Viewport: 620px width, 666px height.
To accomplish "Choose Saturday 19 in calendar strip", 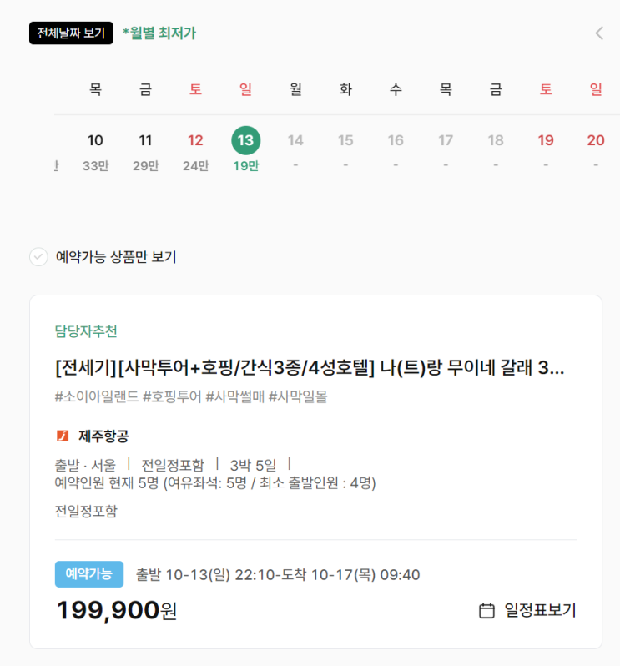I will [x=546, y=141].
